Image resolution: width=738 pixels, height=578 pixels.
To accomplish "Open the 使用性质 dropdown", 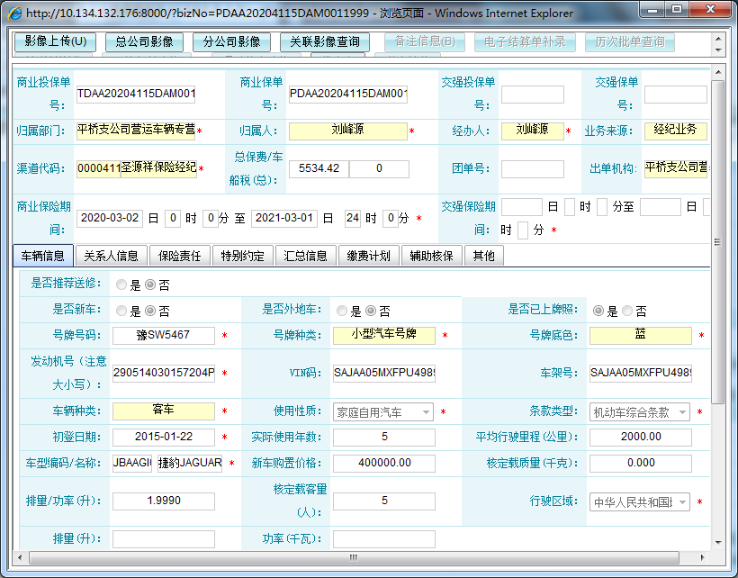I will point(382,412).
